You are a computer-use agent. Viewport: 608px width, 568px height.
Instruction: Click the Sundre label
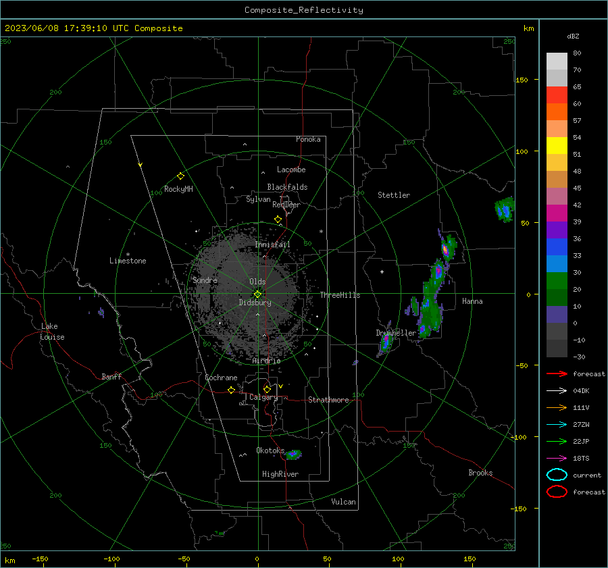205,280
